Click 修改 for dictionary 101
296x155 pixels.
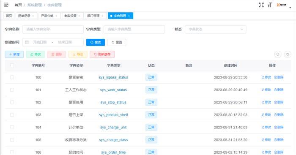pos(266,90)
